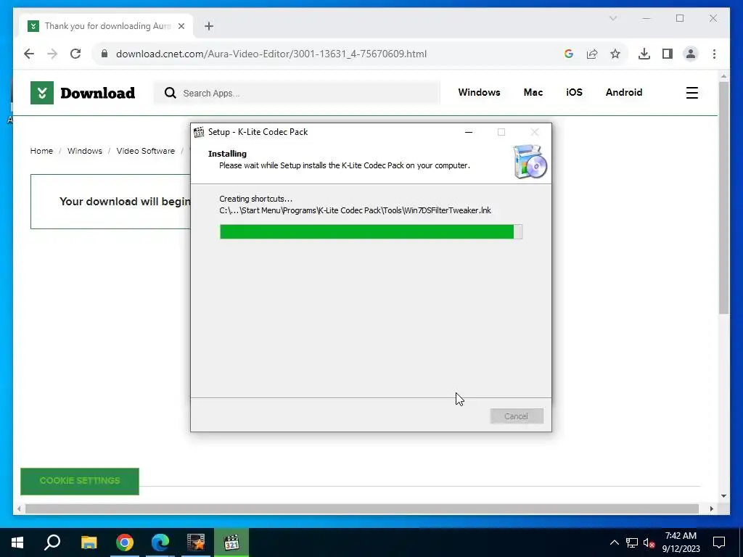The height and width of the screenshot is (557, 743).
Task: Open the hamburger menu on CNET
Action: [x=691, y=93]
